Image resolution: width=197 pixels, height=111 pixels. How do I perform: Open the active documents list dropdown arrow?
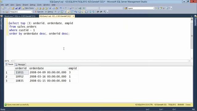(191, 16)
